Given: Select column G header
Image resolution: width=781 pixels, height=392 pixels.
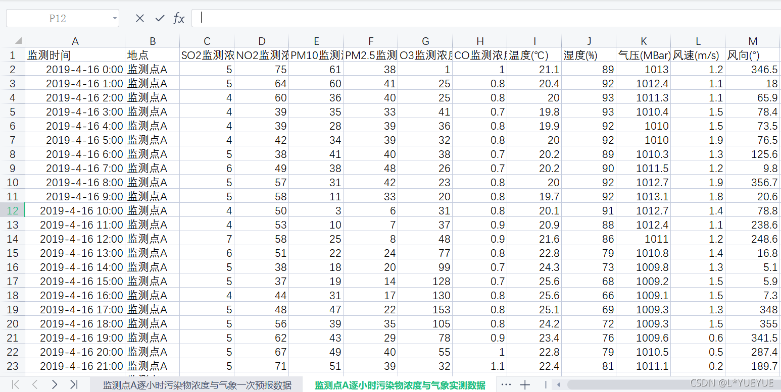Looking at the screenshot, I should [x=425, y=41].
